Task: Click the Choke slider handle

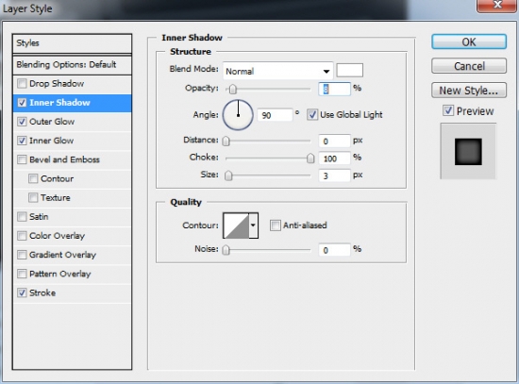Action: (x=310, y=159)
